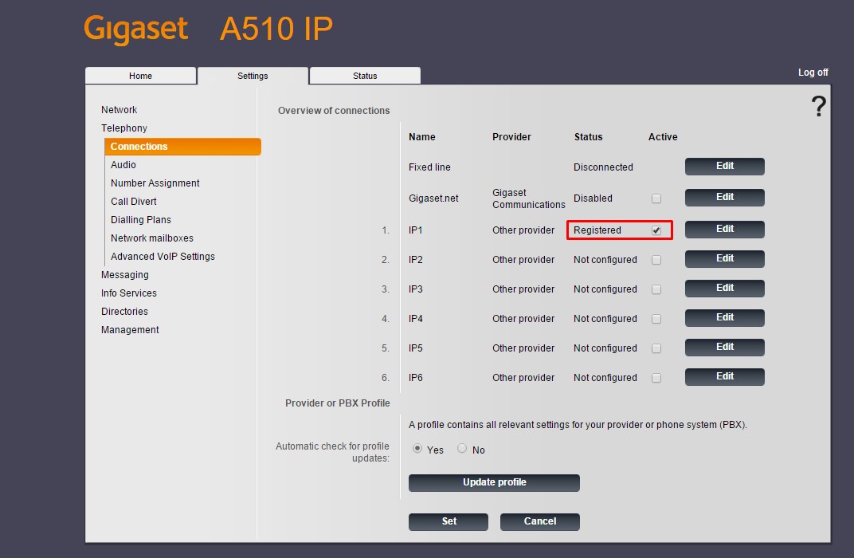Click the Set button
The image size is (854, 558).
tap(449, 521)
